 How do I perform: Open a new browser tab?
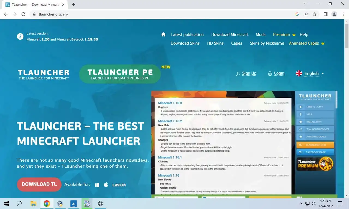point(74,4)
